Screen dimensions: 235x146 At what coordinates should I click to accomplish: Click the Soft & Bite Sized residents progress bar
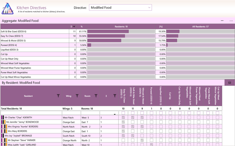point(121,31)
